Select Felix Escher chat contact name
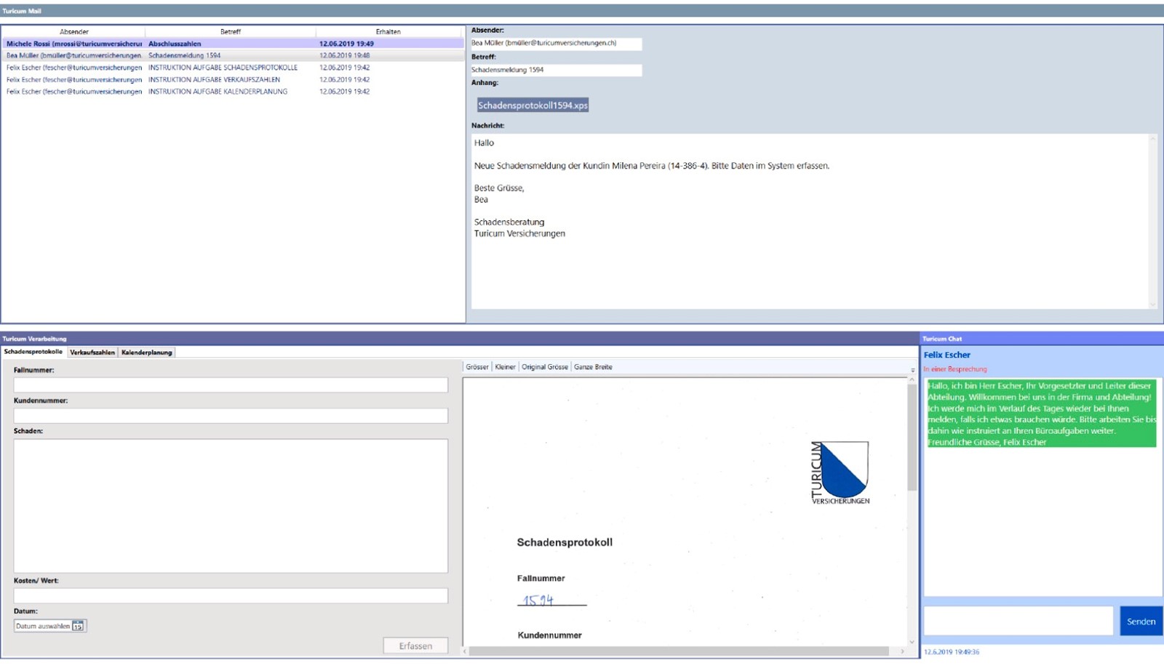Screen dimensions: 1164x671 [946, 355]
